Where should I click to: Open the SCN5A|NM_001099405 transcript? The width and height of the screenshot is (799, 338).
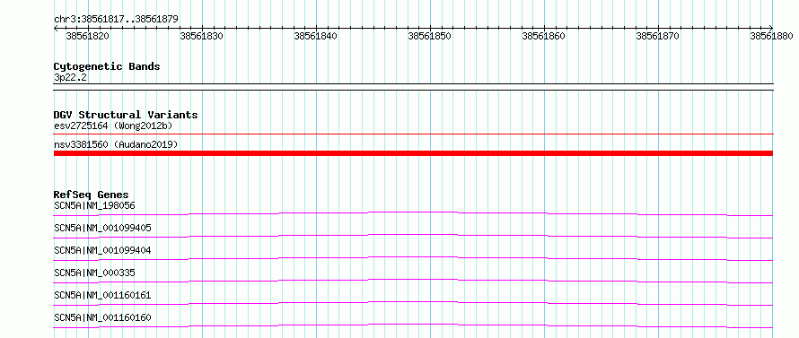(x=102, y=228)
